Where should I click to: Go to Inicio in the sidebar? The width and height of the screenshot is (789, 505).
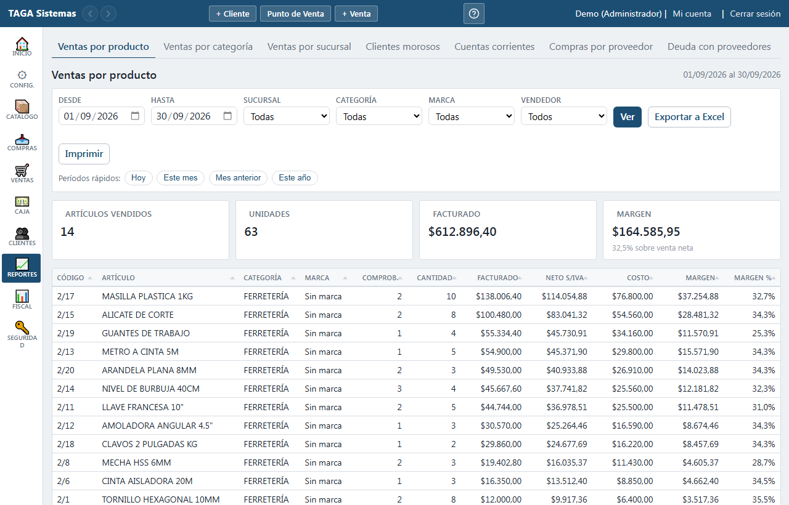22,47
